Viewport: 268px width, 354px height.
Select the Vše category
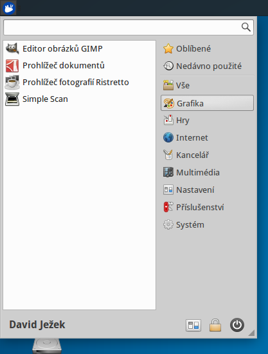click(207, 85)
